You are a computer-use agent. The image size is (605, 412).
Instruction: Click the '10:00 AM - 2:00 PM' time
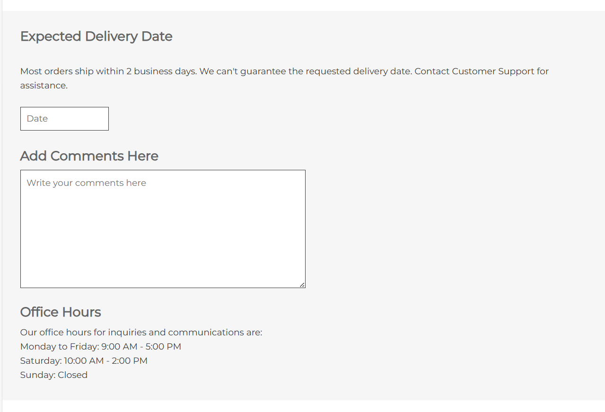(x=105, y=361)
